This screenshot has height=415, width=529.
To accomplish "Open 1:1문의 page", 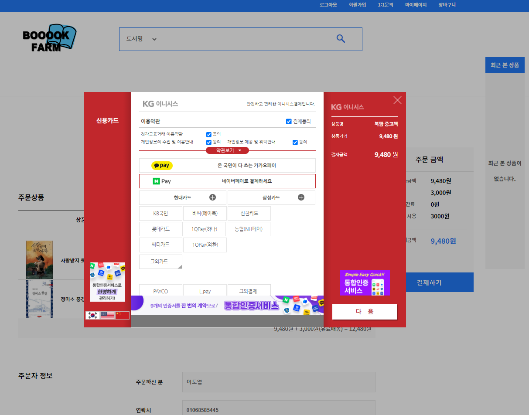I will [x=385, y=5].
